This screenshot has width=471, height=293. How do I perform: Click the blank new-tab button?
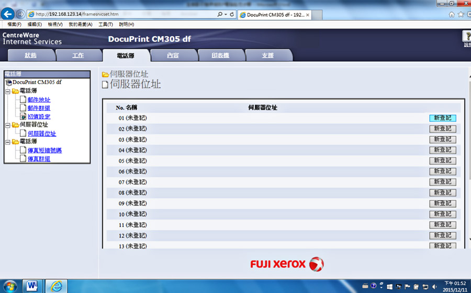coord(317,15)
